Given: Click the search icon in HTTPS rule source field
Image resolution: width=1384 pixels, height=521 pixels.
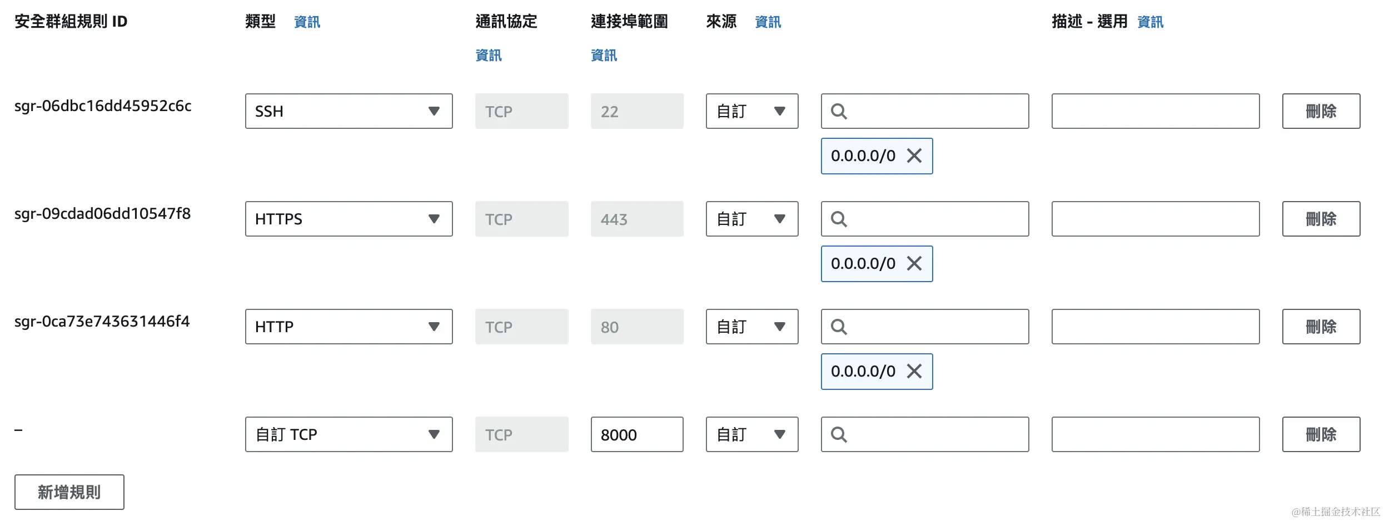Looking at the screenshot, I should 839,219.
